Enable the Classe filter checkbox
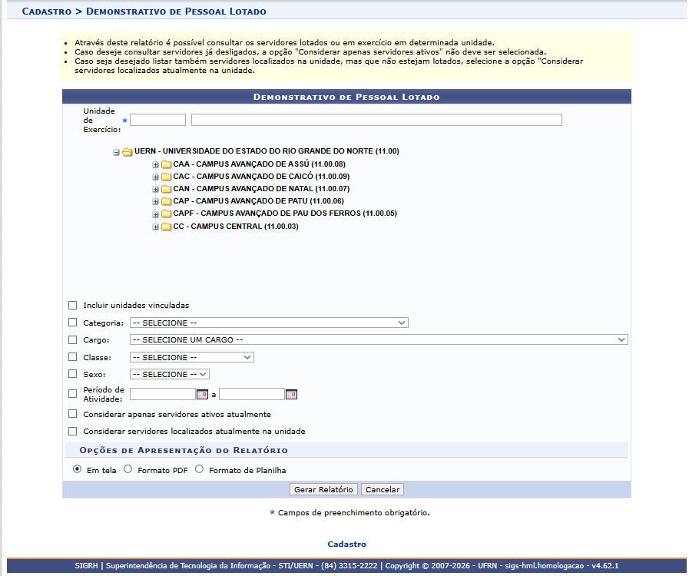The image size is (689, 576). click(x=72, y=357)
